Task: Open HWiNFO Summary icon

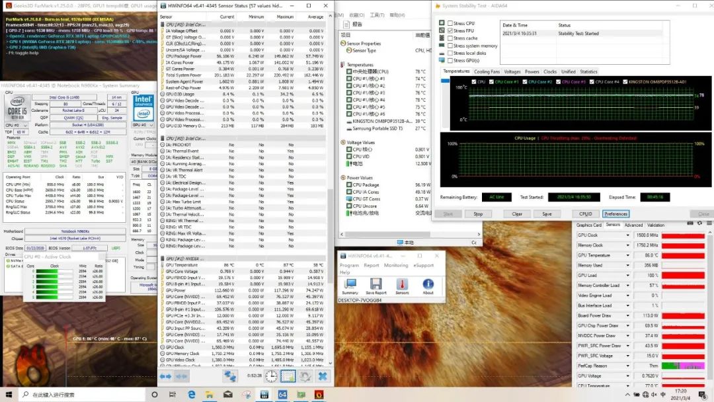Action: [x=350, y=284]
